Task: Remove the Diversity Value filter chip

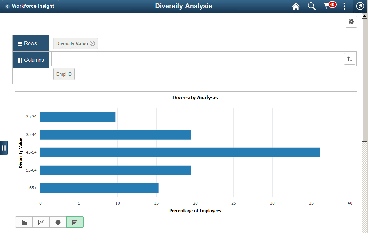Action: pos(92,43)
